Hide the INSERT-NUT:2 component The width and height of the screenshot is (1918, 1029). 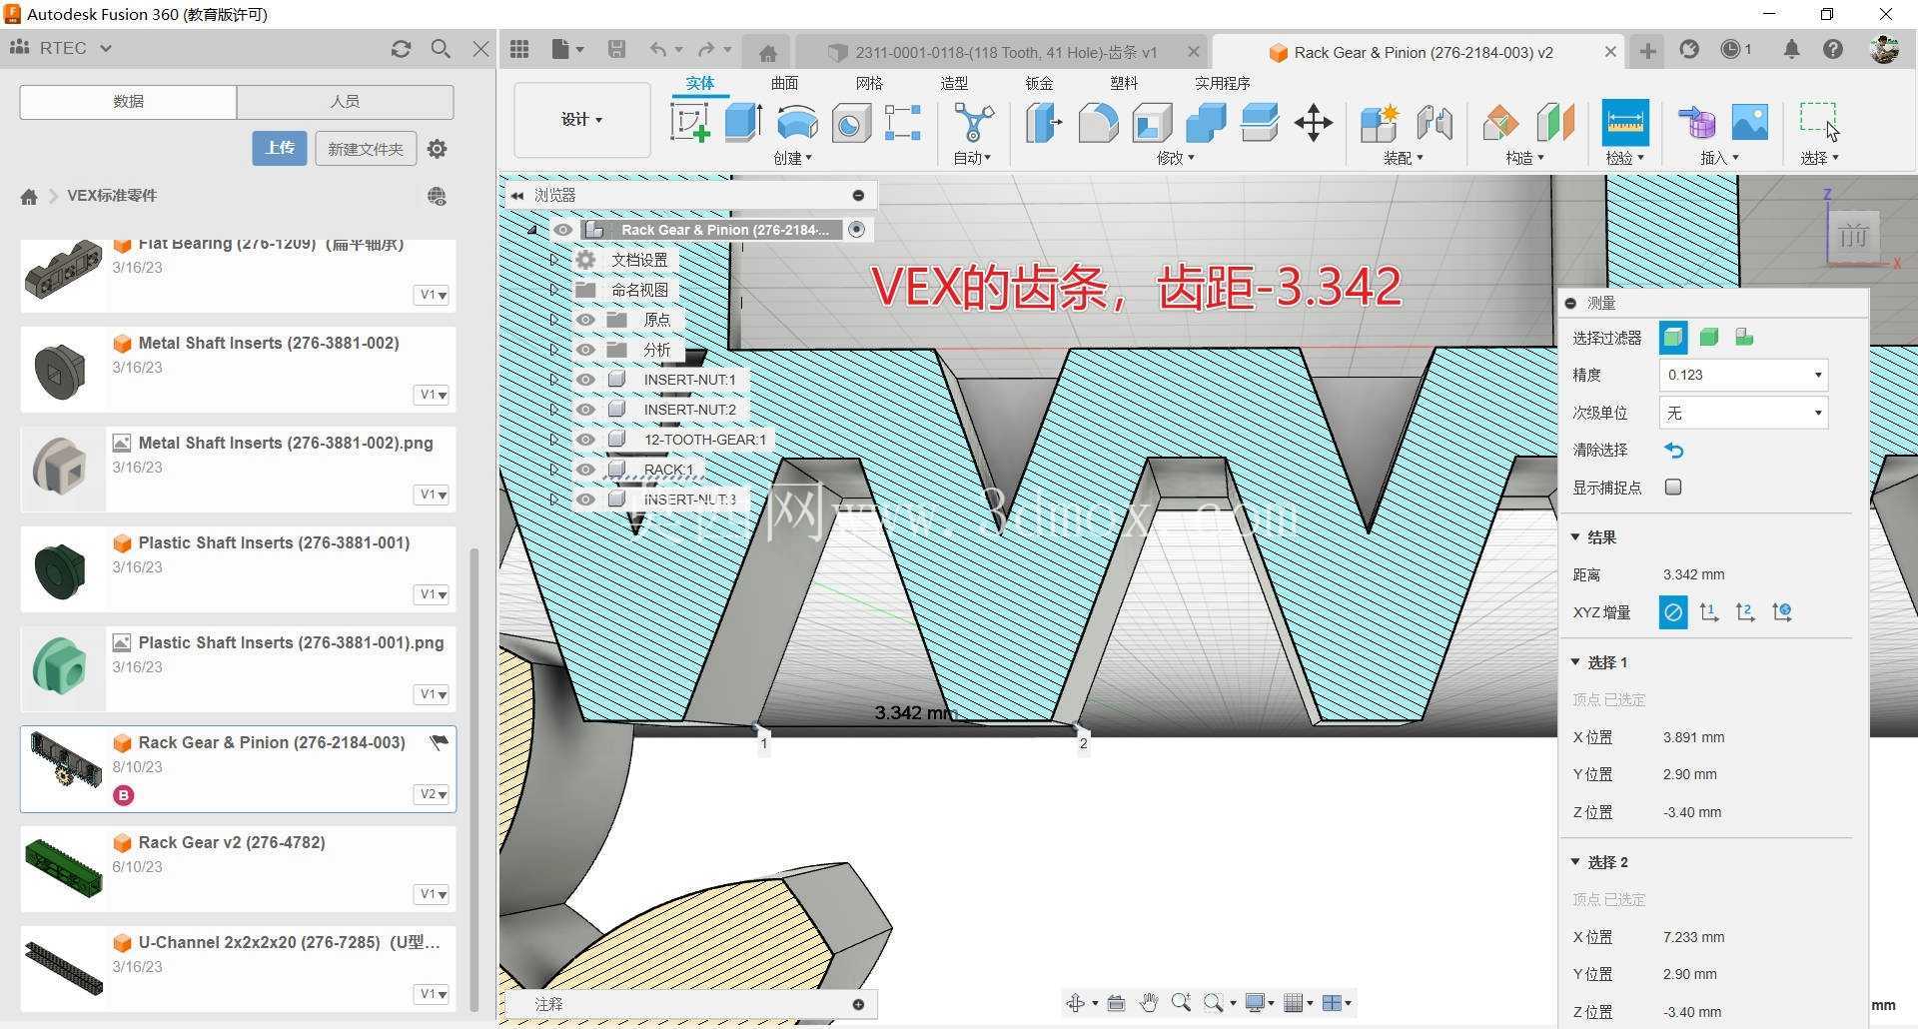[585, 410]
